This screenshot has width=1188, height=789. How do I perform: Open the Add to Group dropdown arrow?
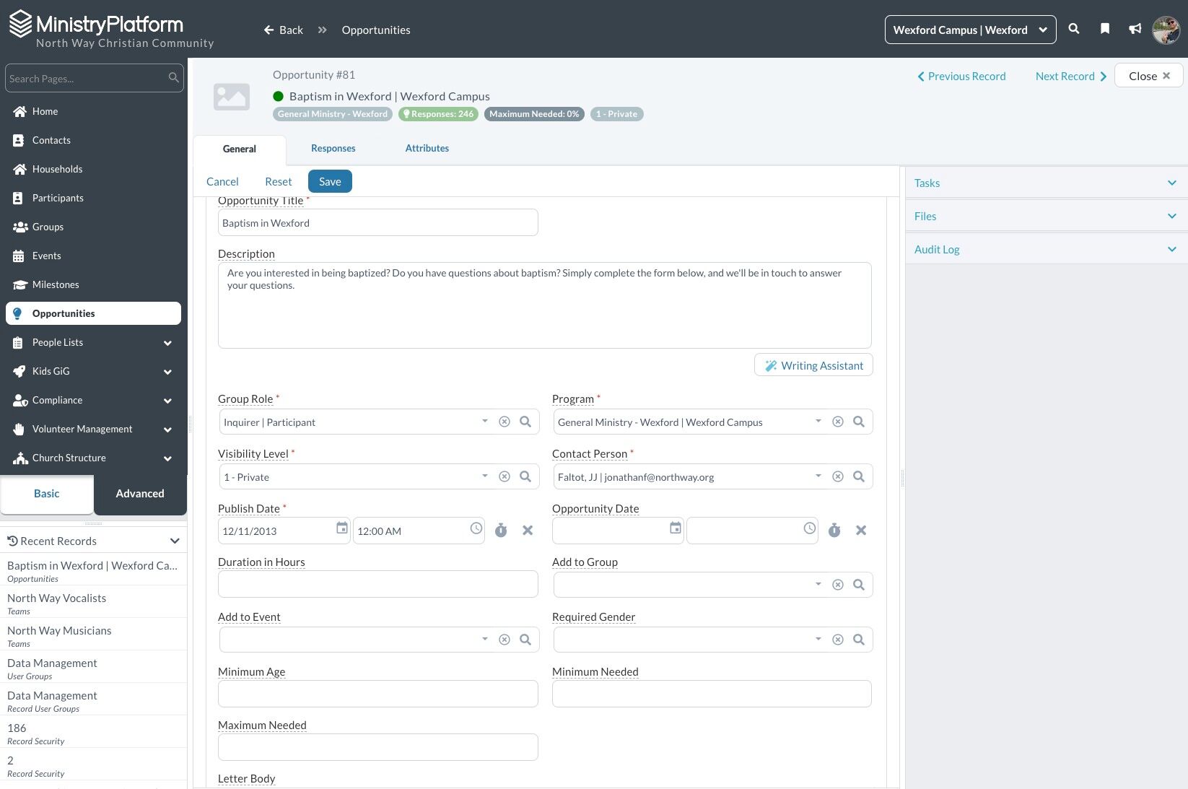click(x=818, y=584)
